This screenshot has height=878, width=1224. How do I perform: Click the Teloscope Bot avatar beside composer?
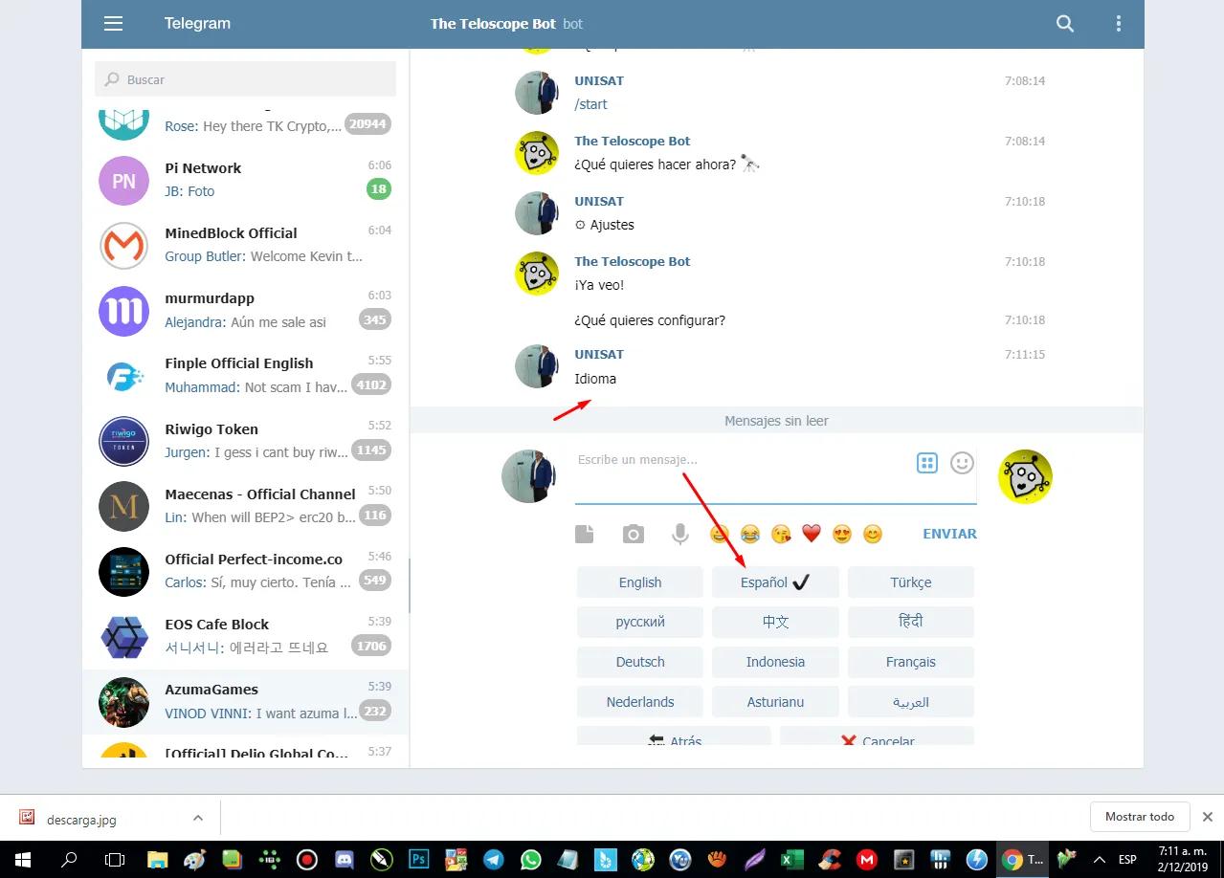point(1025,476)
